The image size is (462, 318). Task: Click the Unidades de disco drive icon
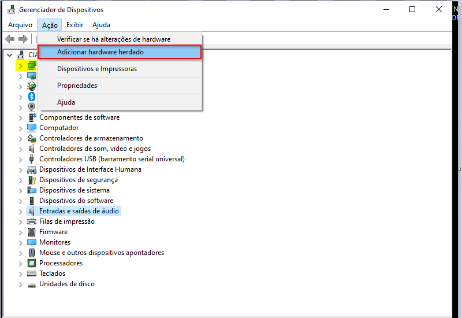(32, 284)
